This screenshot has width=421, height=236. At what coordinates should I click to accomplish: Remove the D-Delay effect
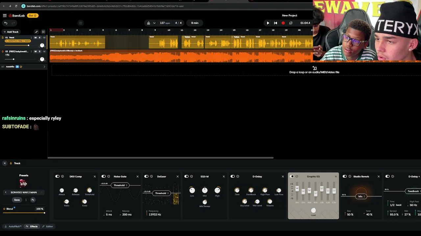[283, 177]
